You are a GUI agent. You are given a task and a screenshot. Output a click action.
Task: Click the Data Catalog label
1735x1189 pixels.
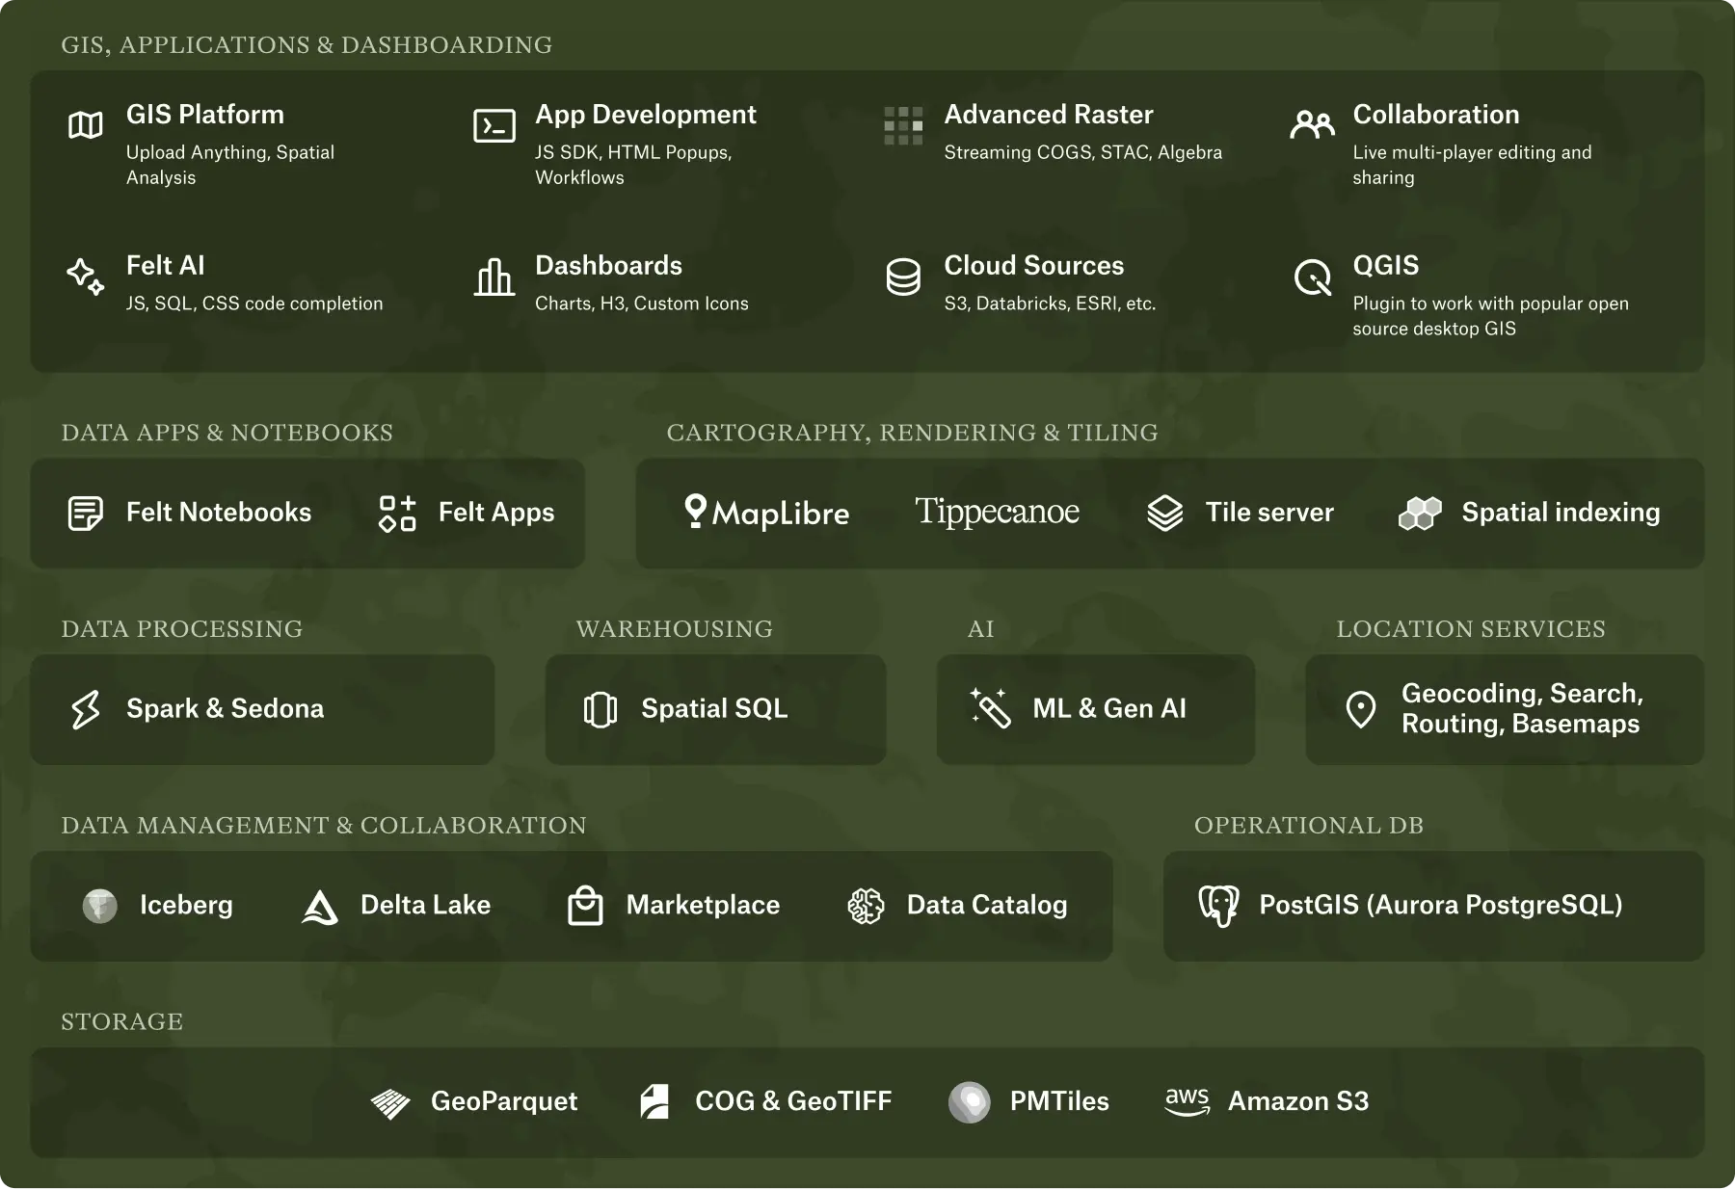point(987,906)
